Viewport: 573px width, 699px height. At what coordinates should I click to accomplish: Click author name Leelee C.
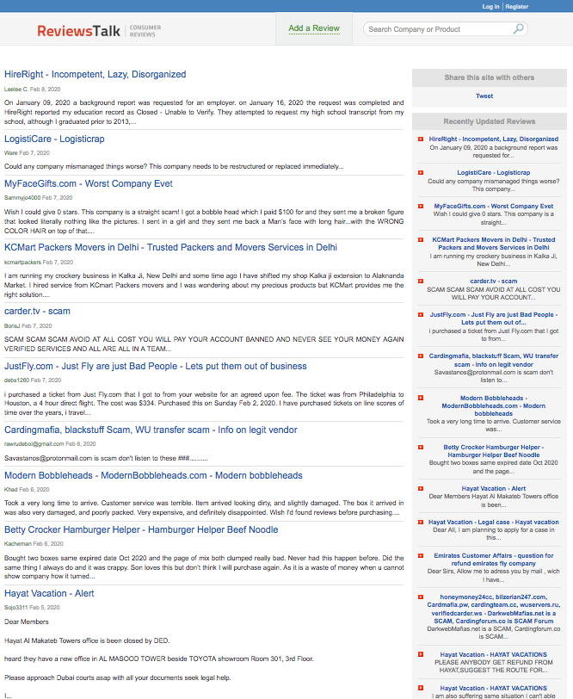pos(16,90)
